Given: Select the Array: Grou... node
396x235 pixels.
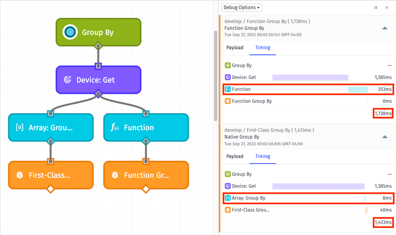Looking at the screenshot, I should [x=51, y=128].
